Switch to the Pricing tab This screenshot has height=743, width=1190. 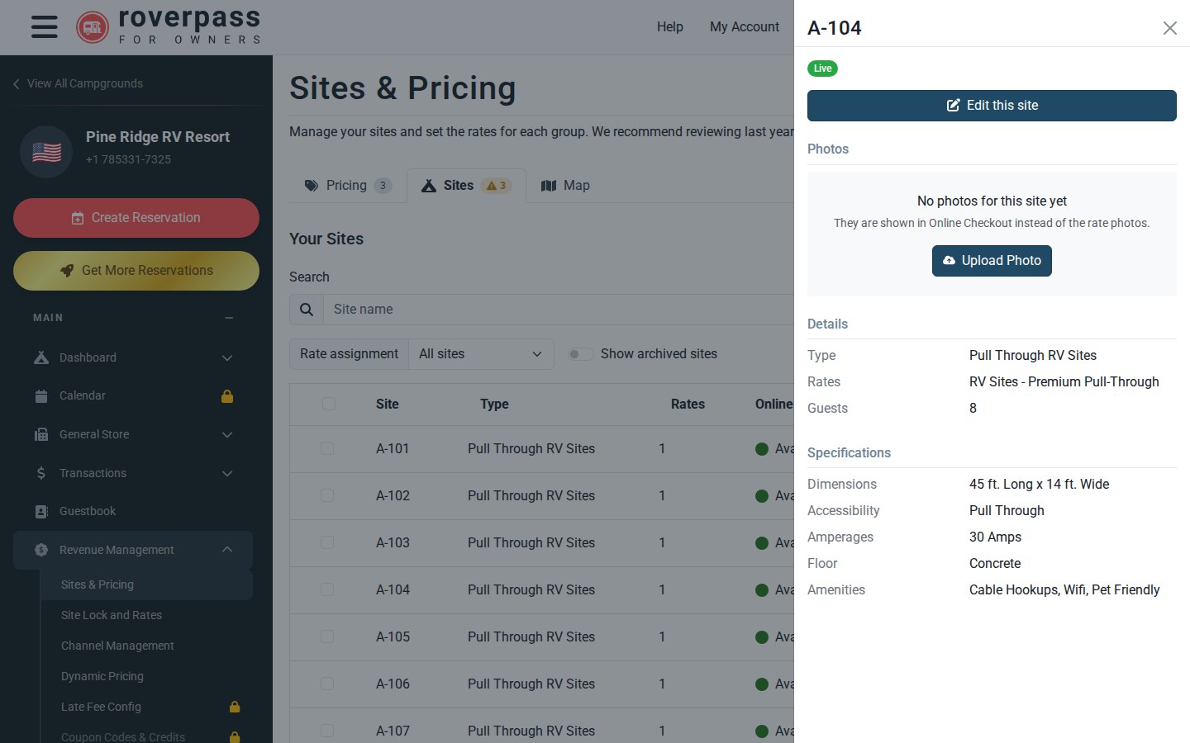click(x=347, y=186)
